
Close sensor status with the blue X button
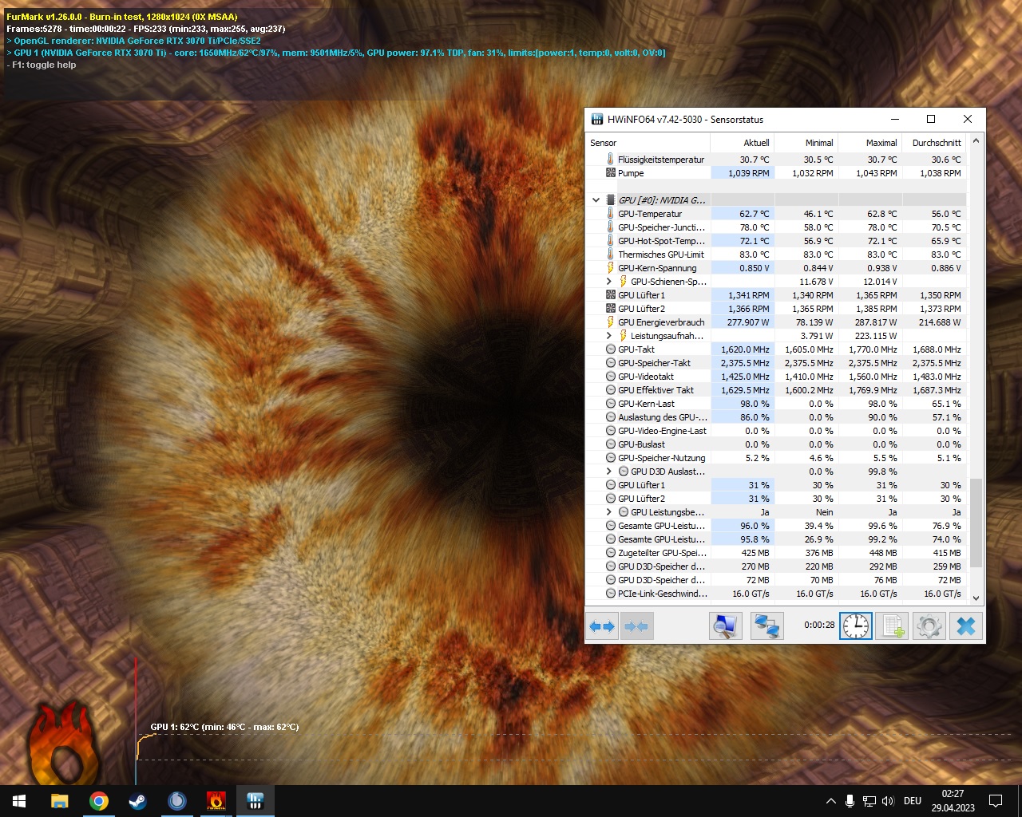pos(965,626)
